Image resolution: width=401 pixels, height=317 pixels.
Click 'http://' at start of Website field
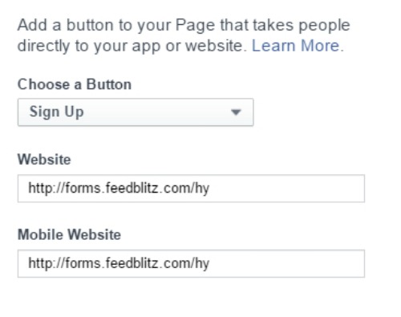(x=46, y=189)
